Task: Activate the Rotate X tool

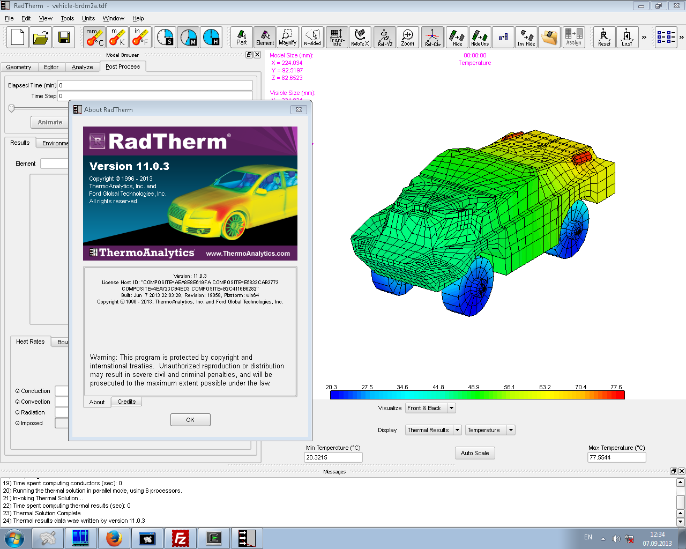Action: (x=360, y=38)
